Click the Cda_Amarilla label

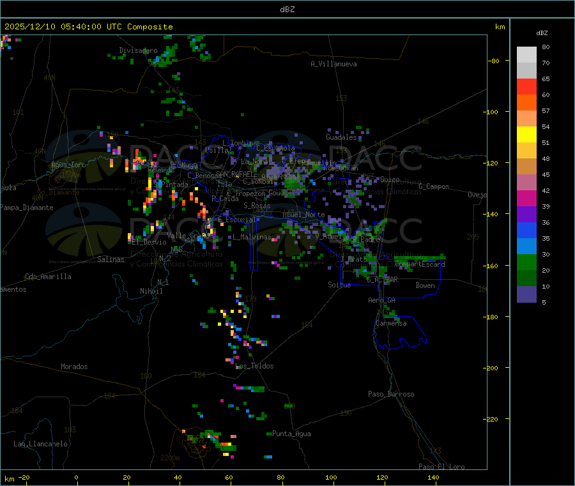48,277
